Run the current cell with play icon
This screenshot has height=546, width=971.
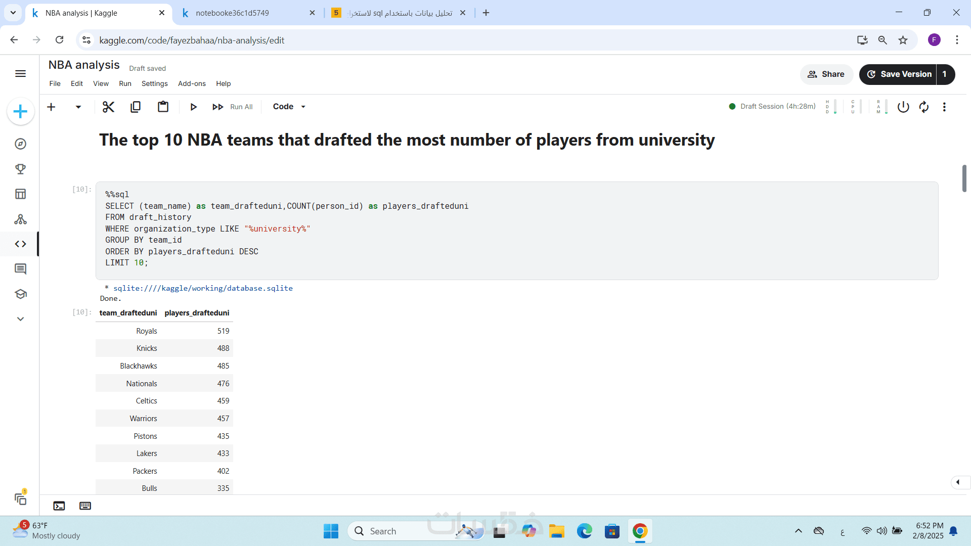(193, 107)
